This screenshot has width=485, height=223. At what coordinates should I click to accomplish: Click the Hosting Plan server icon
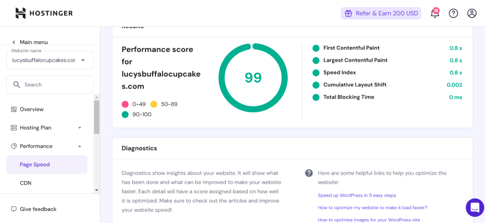[14, 128]
